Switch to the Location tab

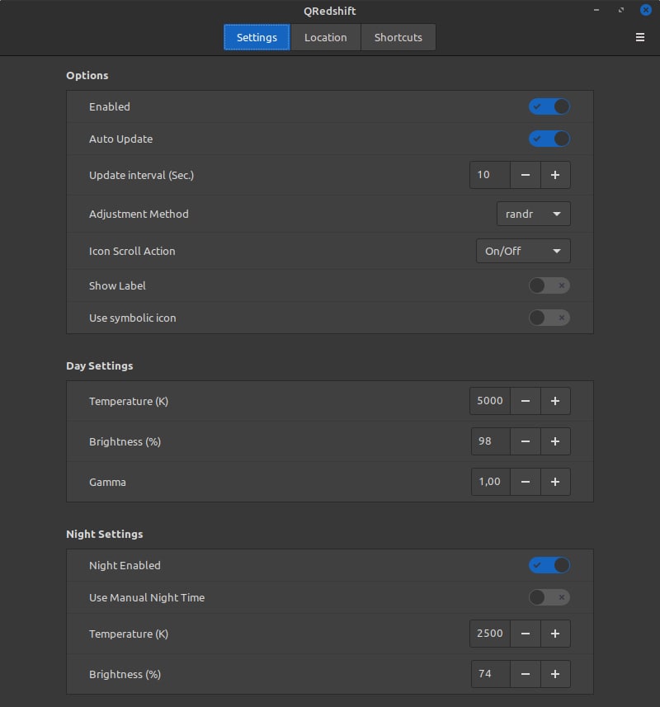tap(326, 37)
